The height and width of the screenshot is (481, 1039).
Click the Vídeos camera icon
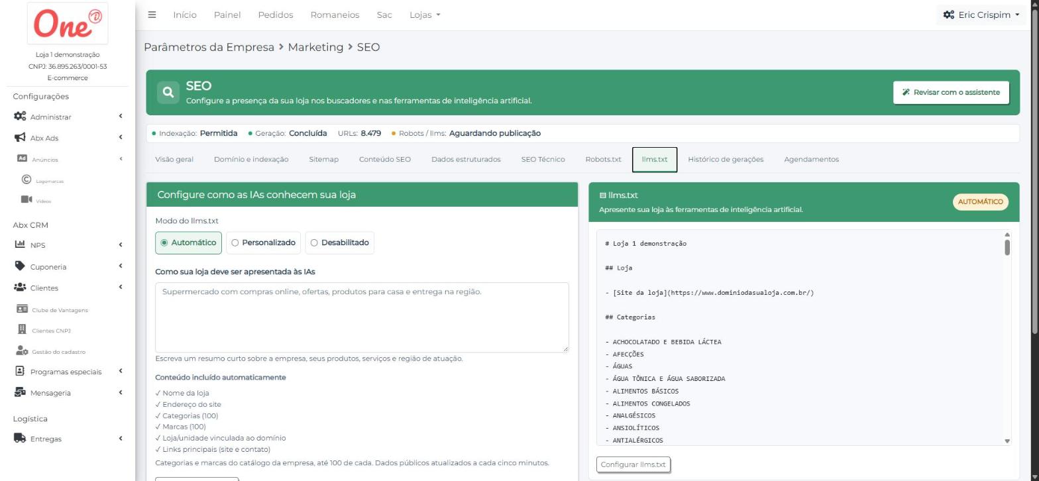tap(27, 199)
